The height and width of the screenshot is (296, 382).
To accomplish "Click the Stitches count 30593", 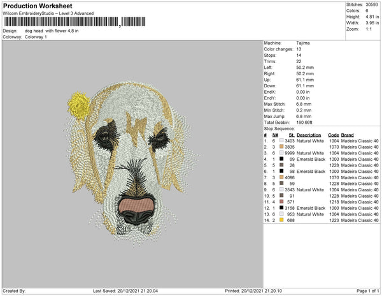I will [x=371, y=4].
